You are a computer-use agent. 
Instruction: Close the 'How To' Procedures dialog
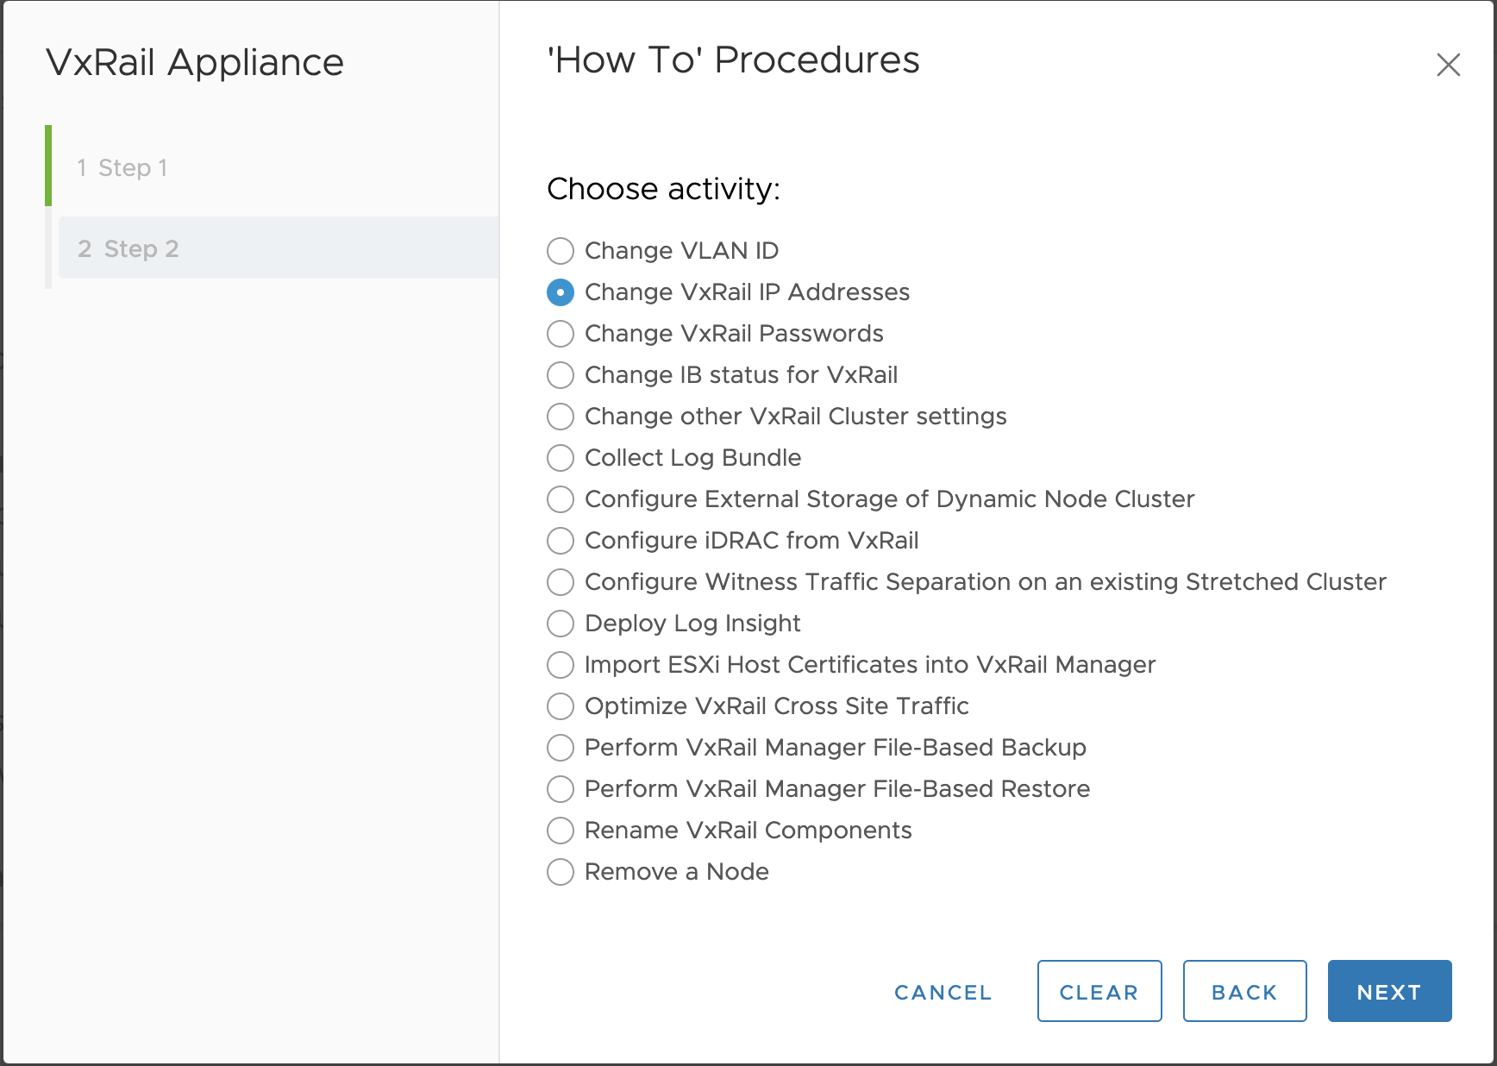(1448, 65)
